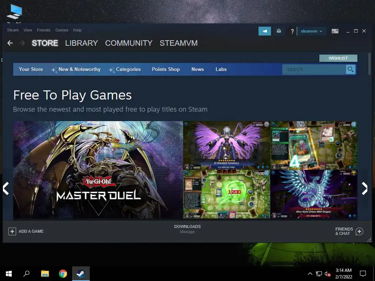The width and height of the screenshot is (375, 281).
Task: Open Windows Start menu
Action: point(9,274)
